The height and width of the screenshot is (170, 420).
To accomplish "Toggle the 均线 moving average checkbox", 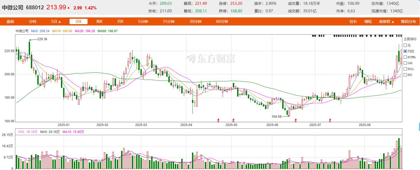I will click(x=405, y=51).
